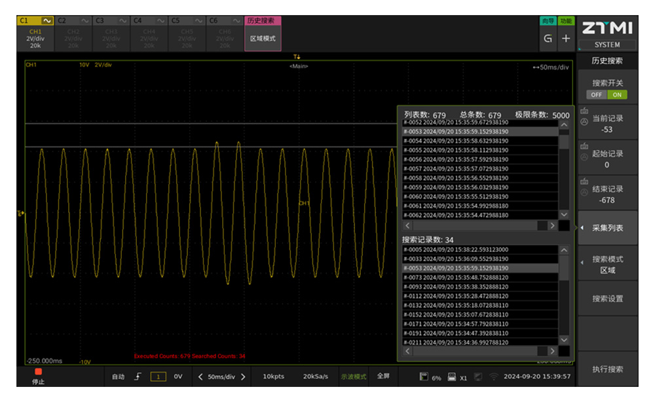
Task: Click the C6 coupling wave icon
Action: pyautogui.click(x=236, y=20)
